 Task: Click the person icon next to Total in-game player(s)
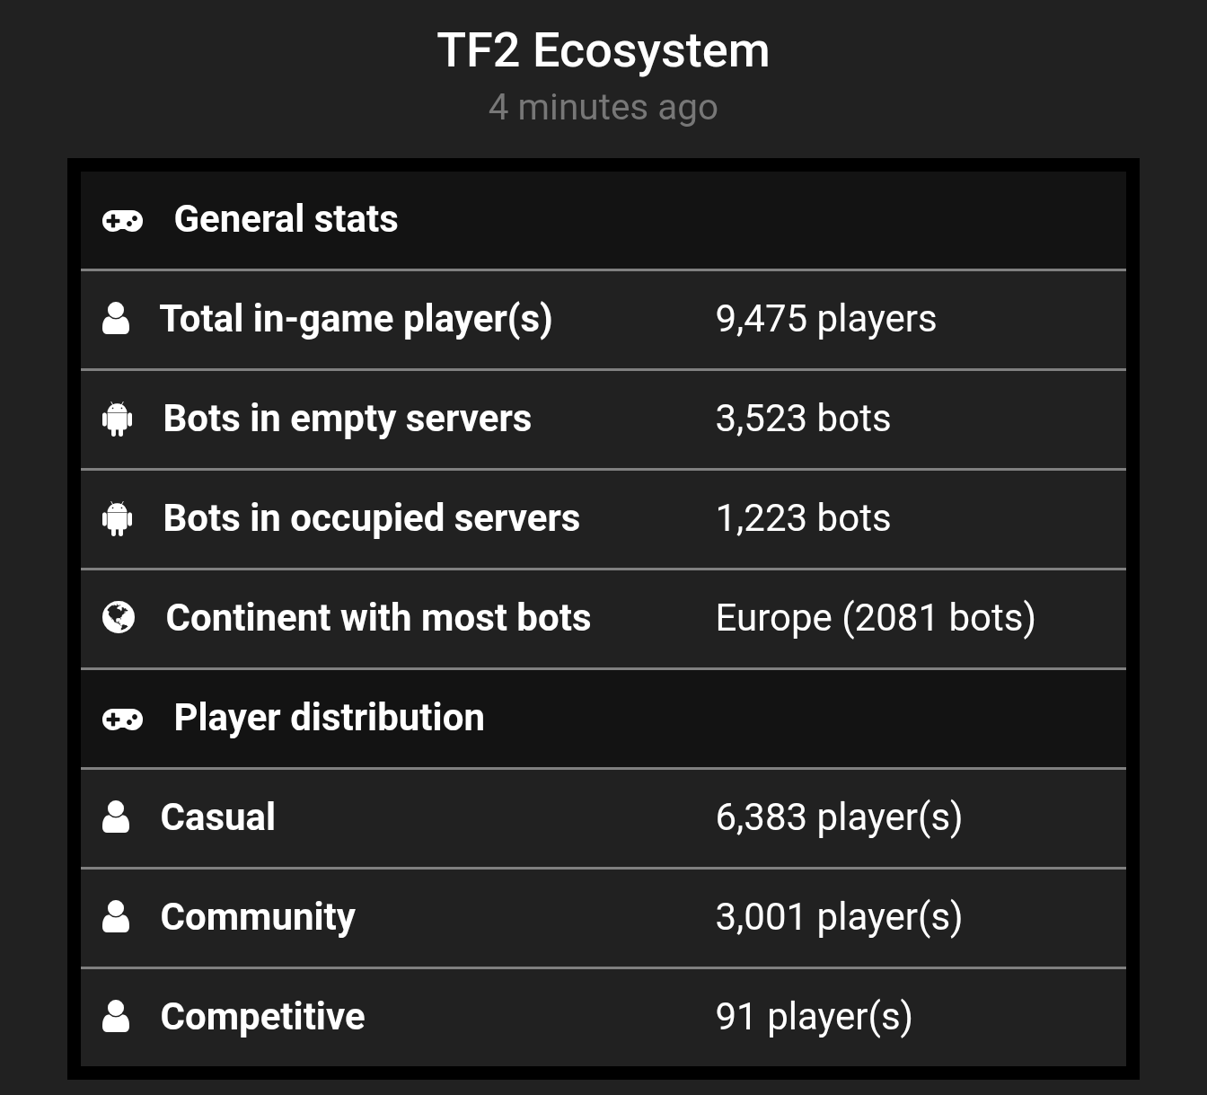[116, 319]
